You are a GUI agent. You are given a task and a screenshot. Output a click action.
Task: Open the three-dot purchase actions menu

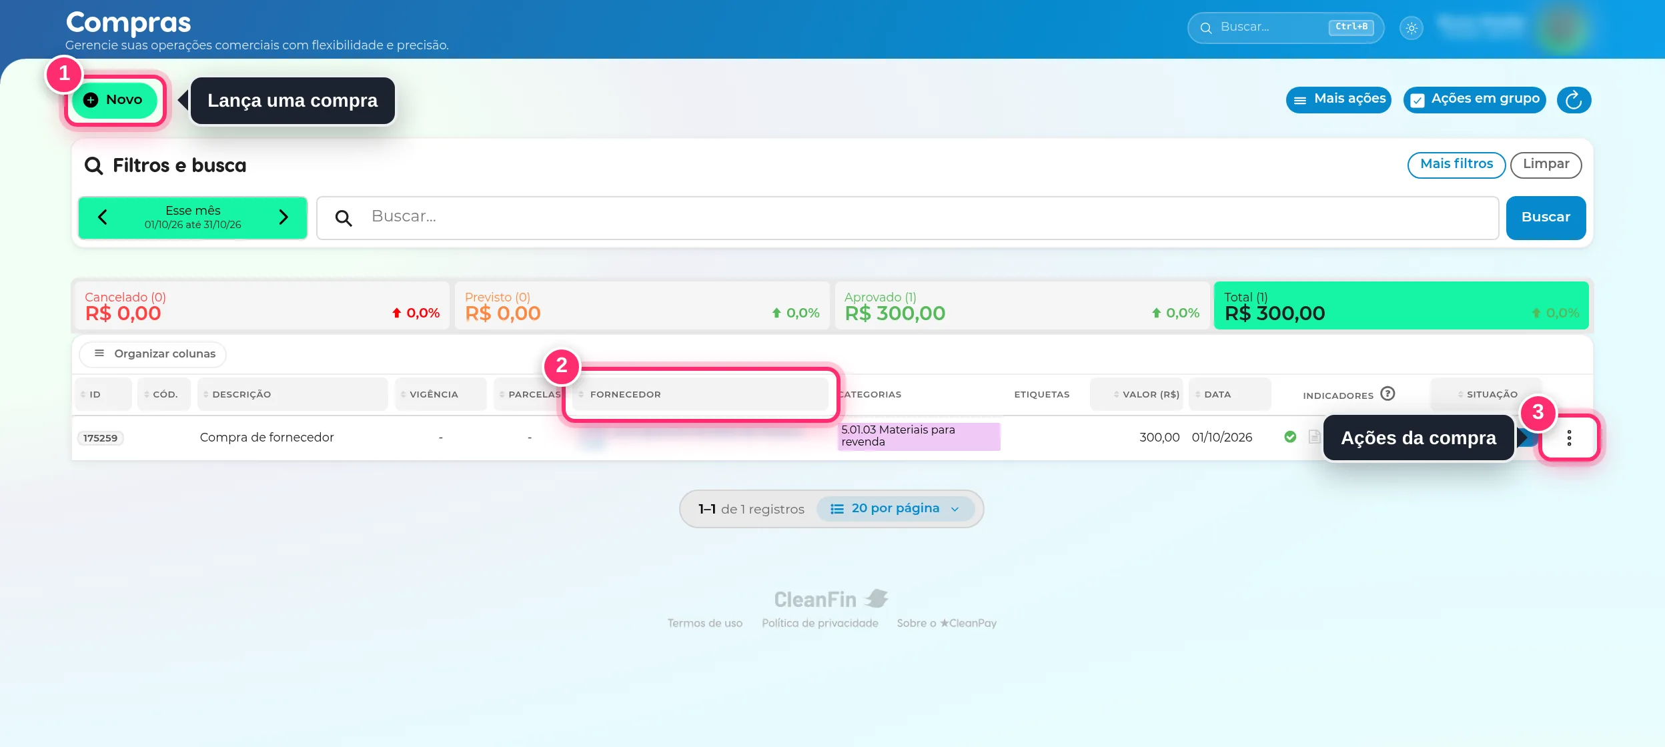pos(1569,438)
